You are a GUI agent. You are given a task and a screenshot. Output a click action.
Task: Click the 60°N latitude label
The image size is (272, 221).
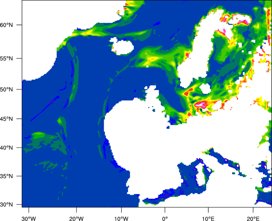pos(6,25)
